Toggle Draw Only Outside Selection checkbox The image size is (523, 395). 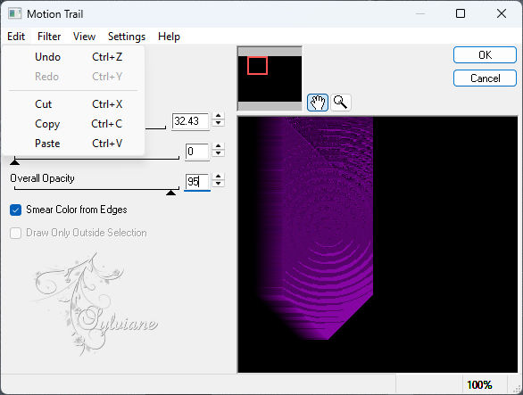point(16,233)
